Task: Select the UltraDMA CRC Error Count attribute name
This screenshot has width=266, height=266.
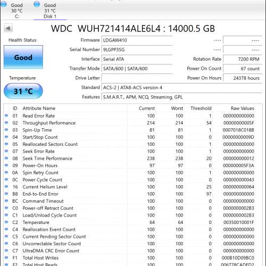Action: pos(51,251)
